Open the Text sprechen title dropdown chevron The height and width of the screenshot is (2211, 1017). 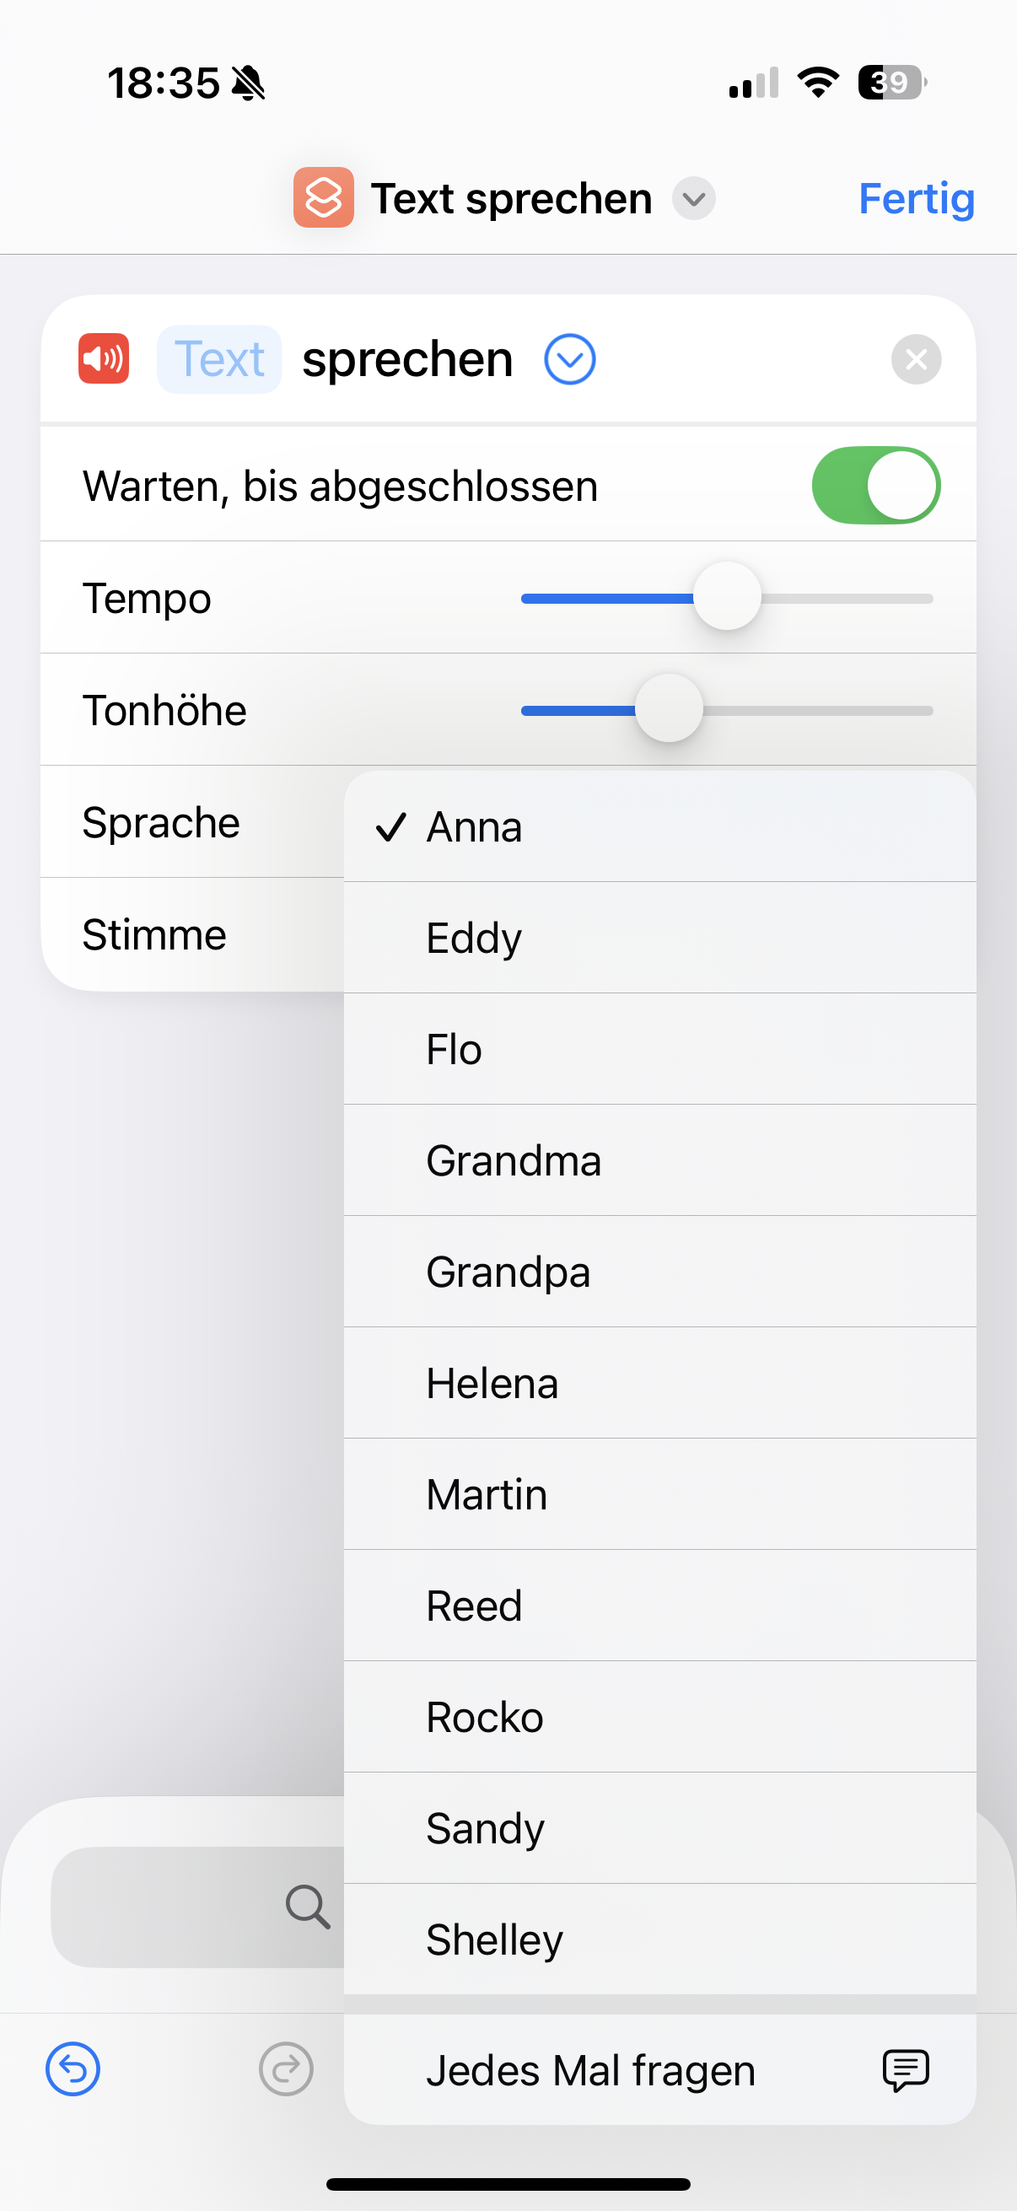pos(693,198)
